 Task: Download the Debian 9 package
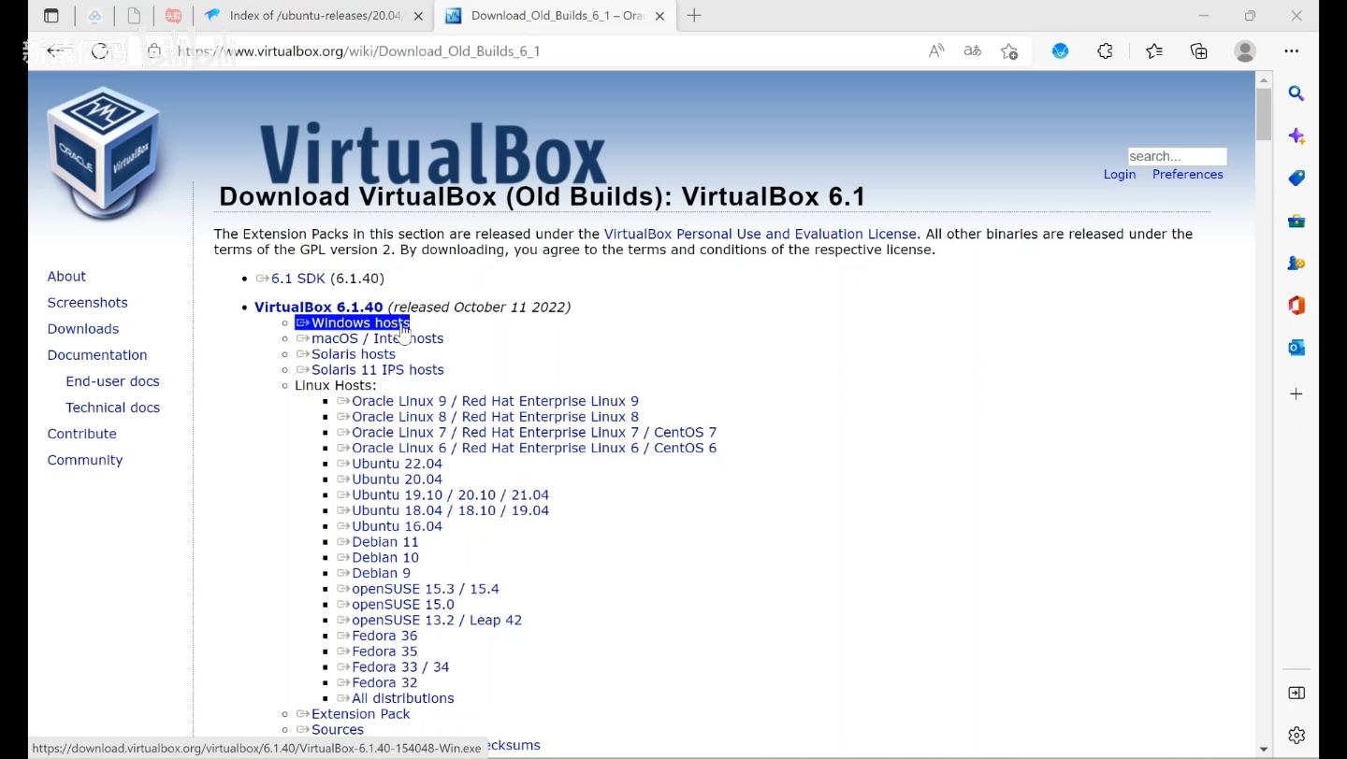pos(373,574)
